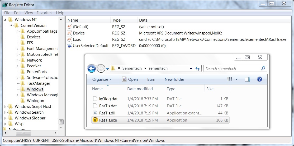Click the Load value data path text
294x146 pixels.
click(213, 39)
